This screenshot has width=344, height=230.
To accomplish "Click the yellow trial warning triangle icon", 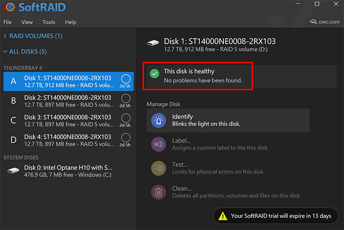I will (223, 216).
